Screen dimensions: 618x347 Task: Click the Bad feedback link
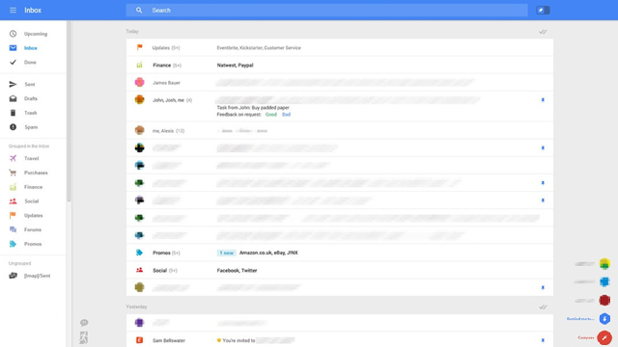(x=286, y=115)
